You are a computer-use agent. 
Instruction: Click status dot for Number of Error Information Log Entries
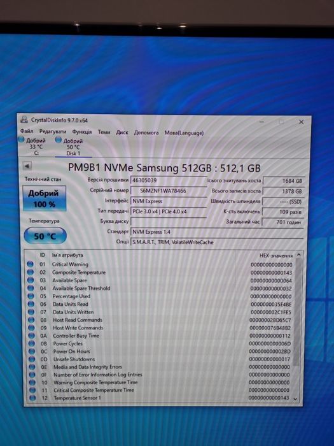coord(32,375)
